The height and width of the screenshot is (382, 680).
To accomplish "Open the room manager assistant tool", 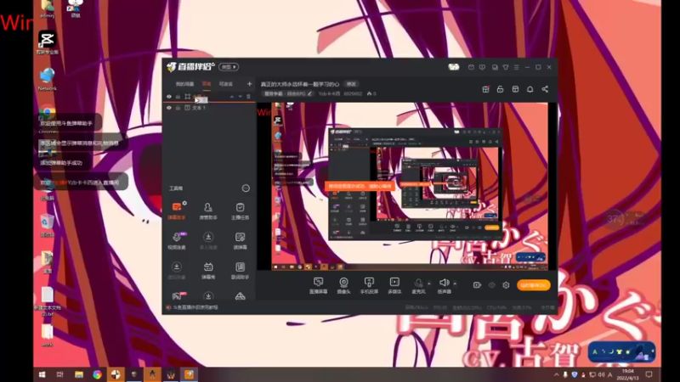I will (x=208, y=211).
